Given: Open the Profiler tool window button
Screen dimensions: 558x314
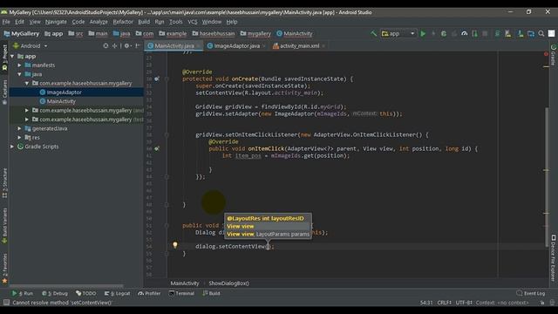Looking at the screenshot, I should (149, 293).
